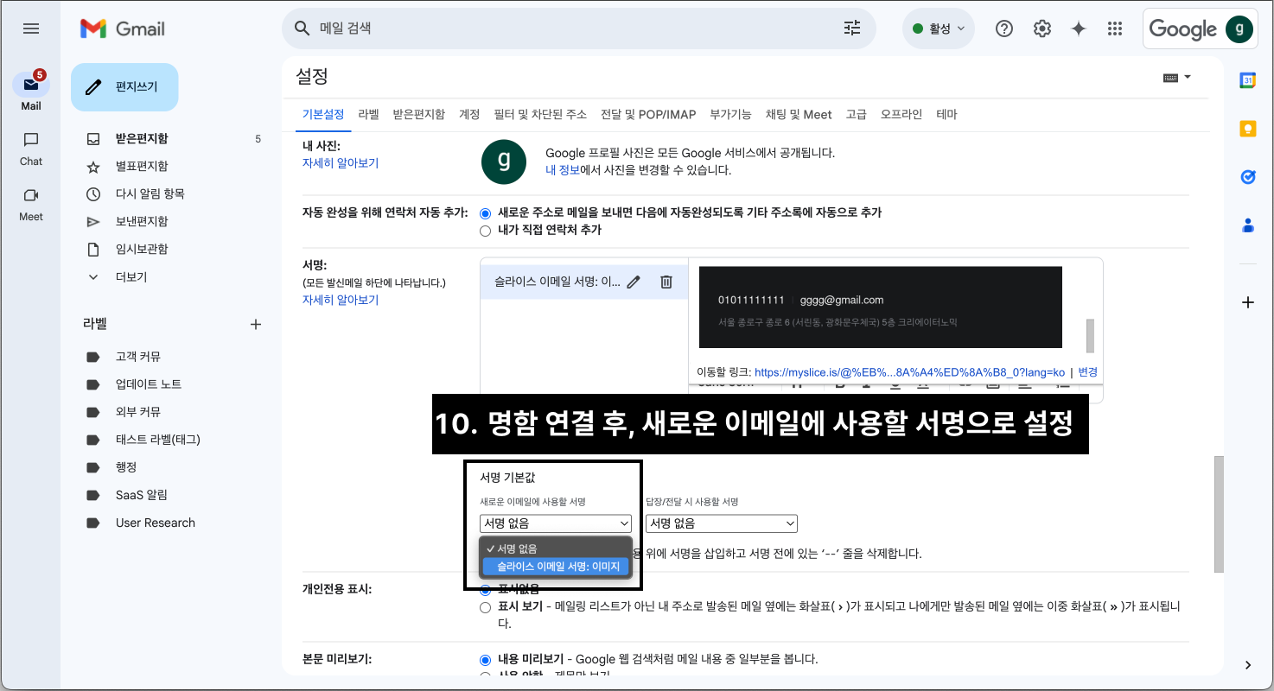This screenshot has height=691, width=1274.
Task: Switch to 테마 settings tab
Action: pos(946,114)
